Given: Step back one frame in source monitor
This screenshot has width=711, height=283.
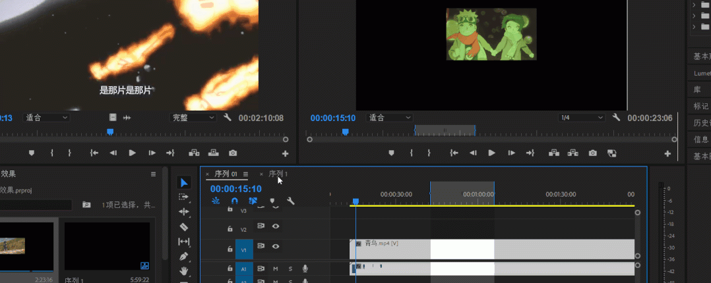Looking at the screenshot, I should tap(113, 153).
